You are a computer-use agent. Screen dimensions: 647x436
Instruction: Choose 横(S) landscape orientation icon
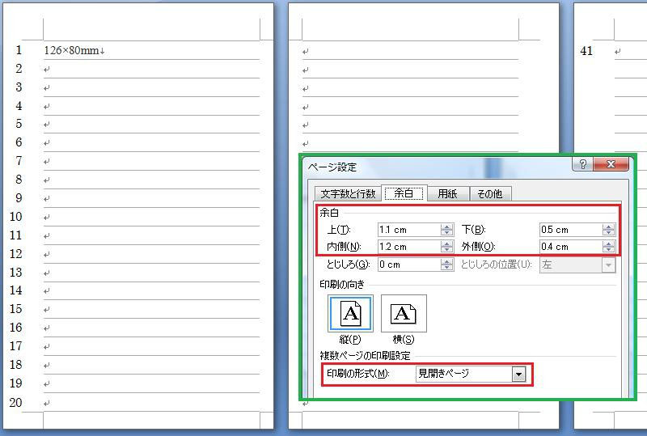404,313
